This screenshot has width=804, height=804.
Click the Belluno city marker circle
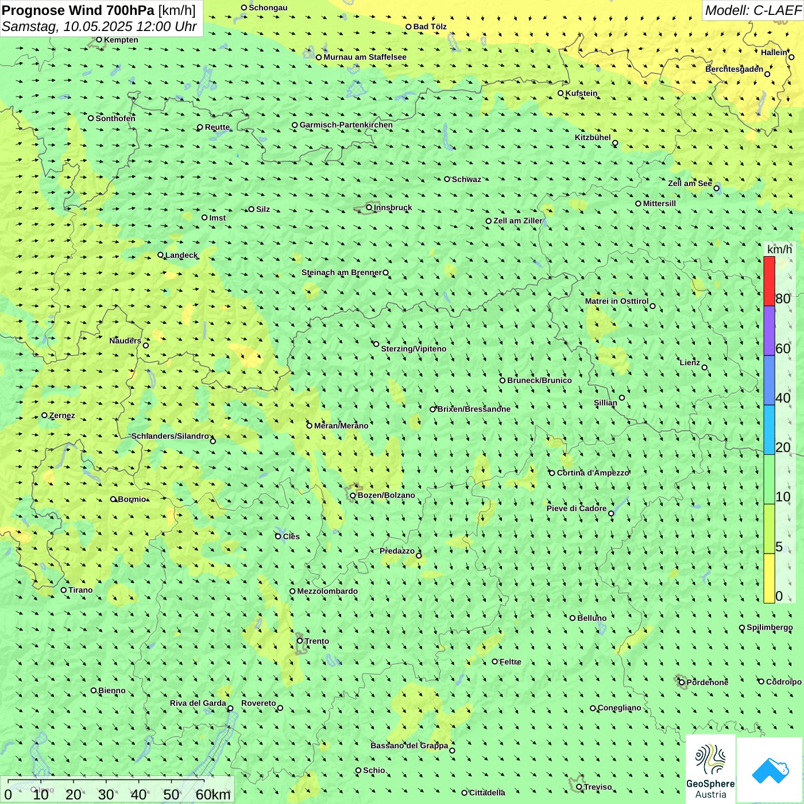[x=573, y=618]
